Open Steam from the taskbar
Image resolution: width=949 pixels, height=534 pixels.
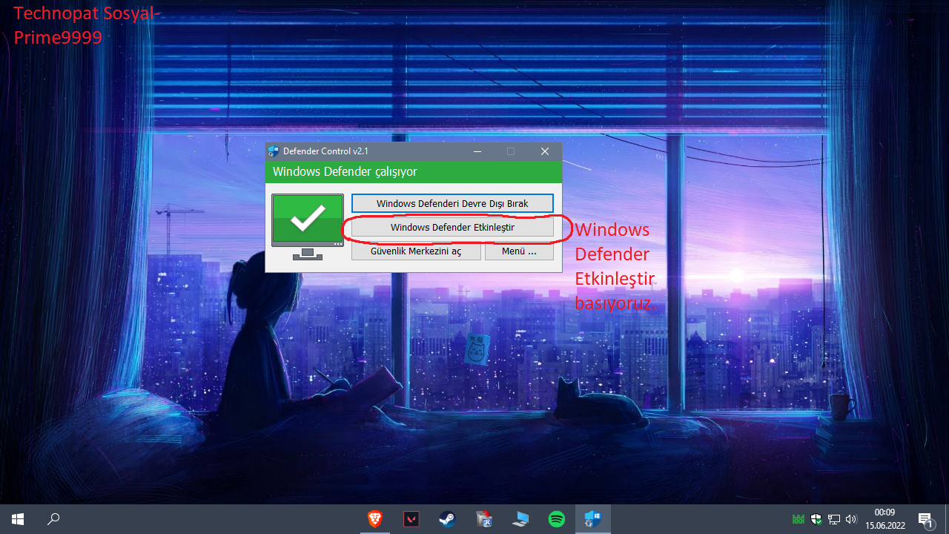click(447, 519)
